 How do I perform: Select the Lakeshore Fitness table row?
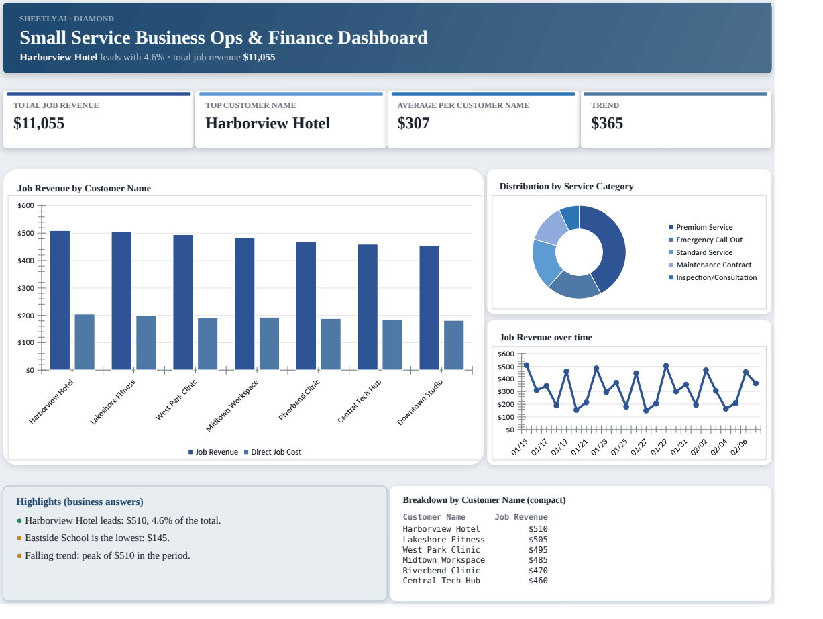pos(475,539)
